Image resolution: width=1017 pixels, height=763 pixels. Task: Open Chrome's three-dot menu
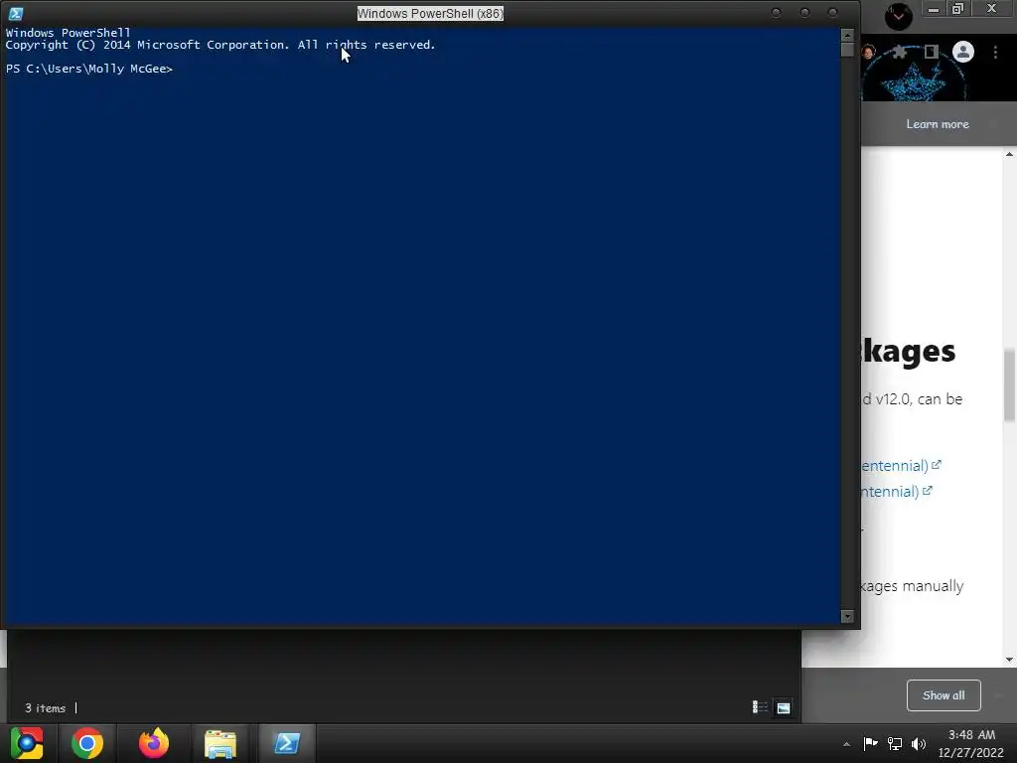tap(995, 52)
